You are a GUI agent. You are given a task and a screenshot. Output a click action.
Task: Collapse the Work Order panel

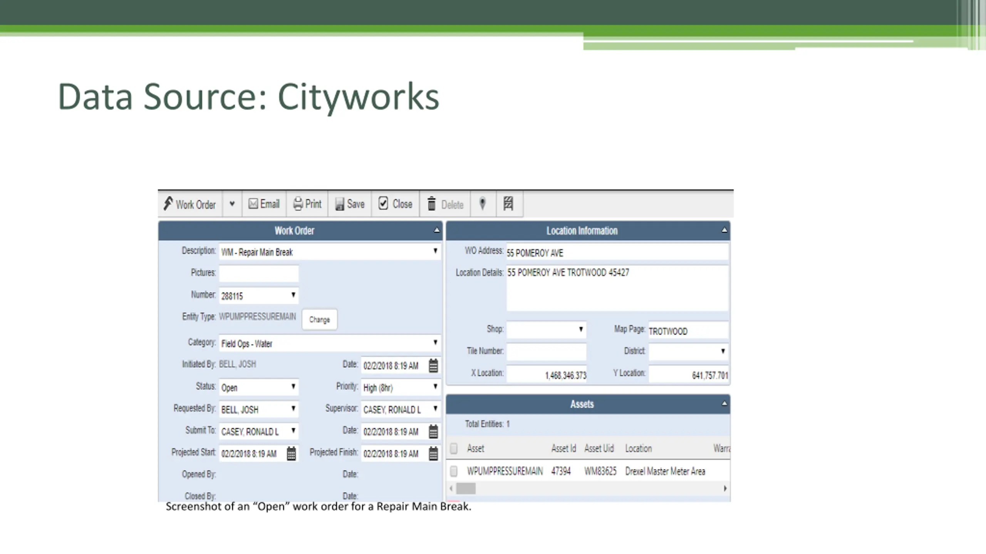(x=436, y=230)
